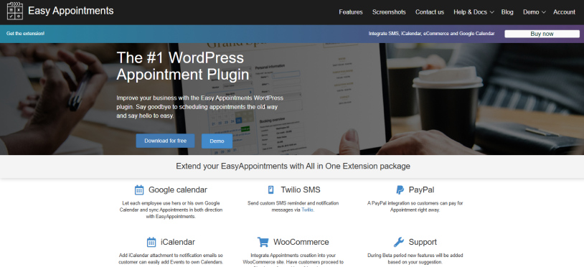Viewport: 584px width, 267px height.
Task: Go to Contact us page
Action: pyautogui.click(x=430, y=12)
